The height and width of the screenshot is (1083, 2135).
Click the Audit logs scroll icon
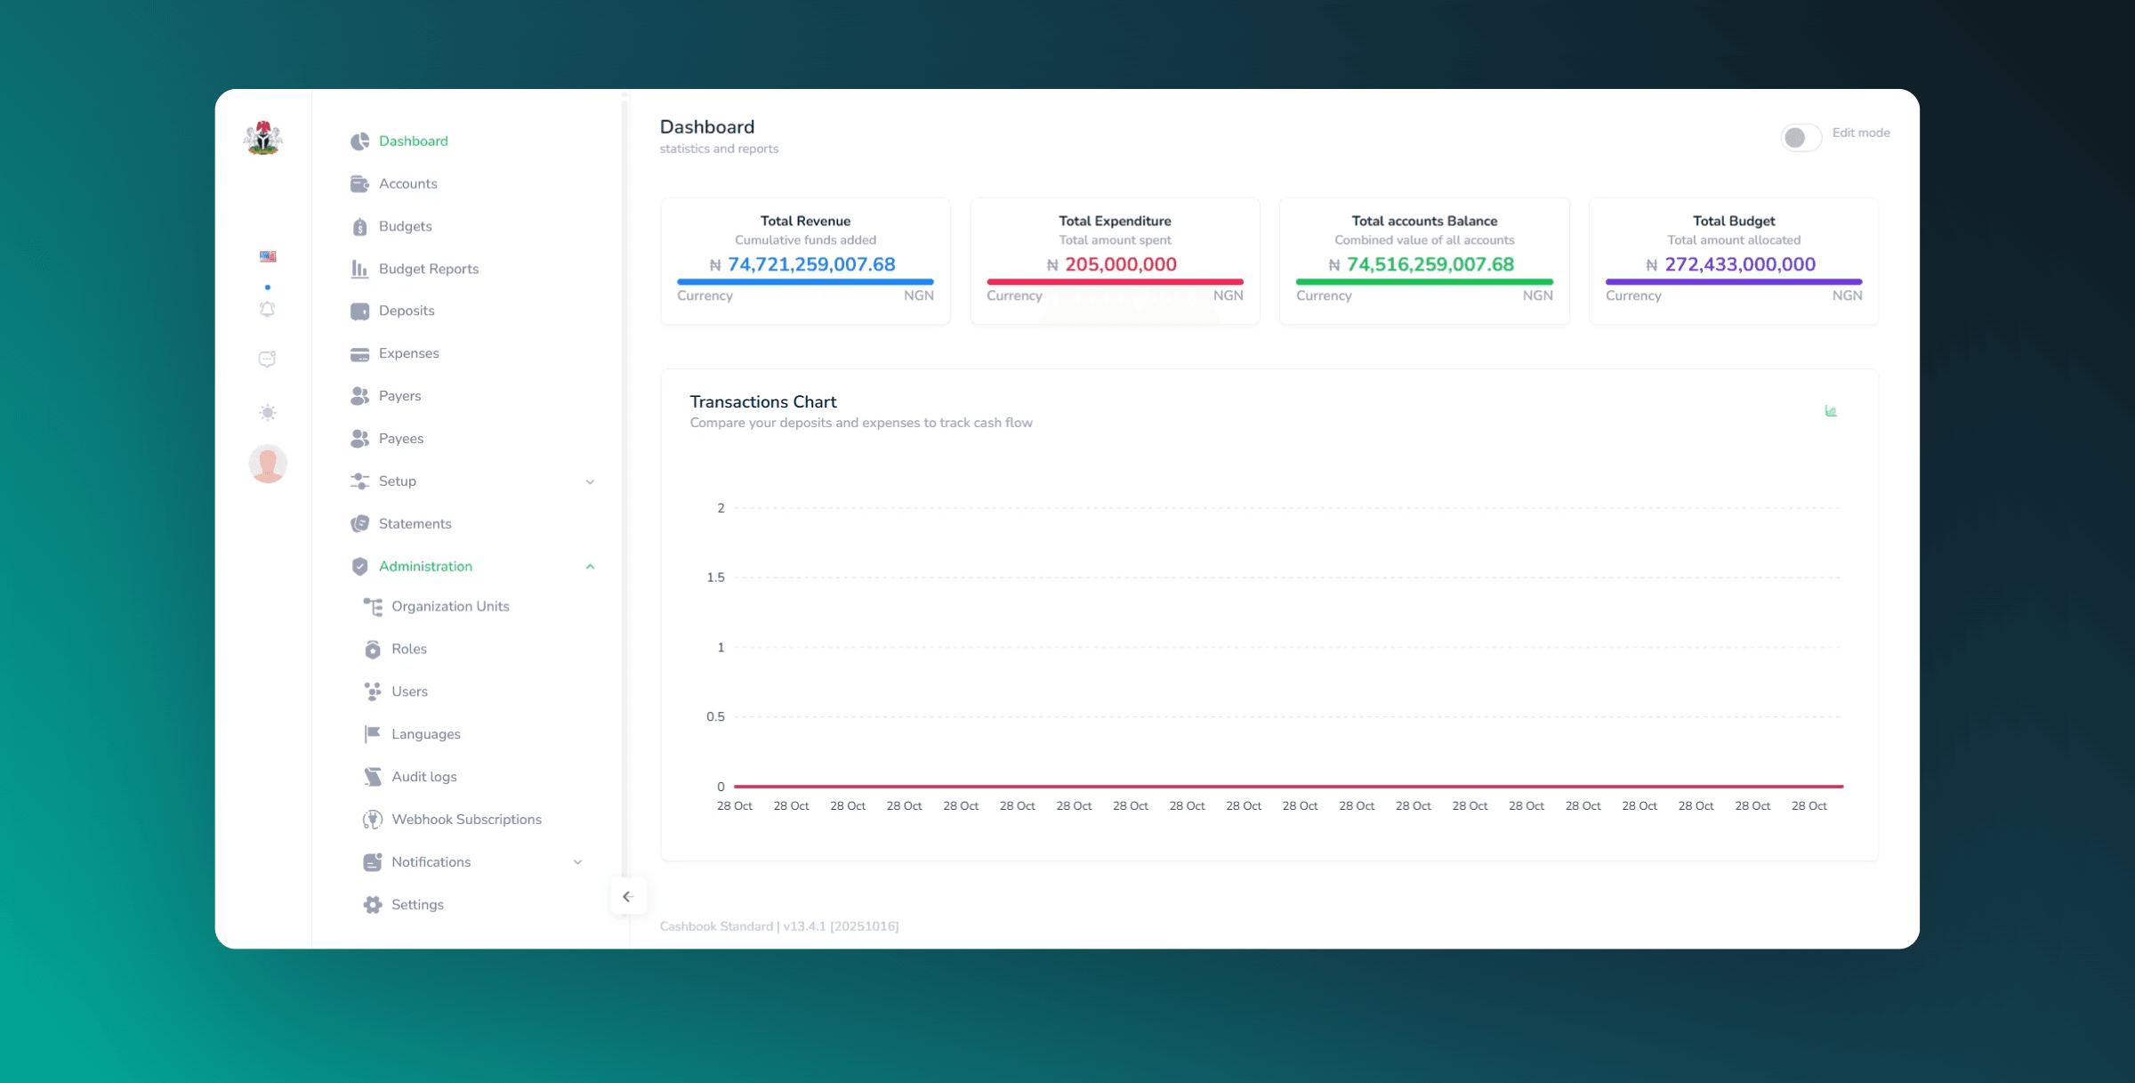(x=373, y=776)
